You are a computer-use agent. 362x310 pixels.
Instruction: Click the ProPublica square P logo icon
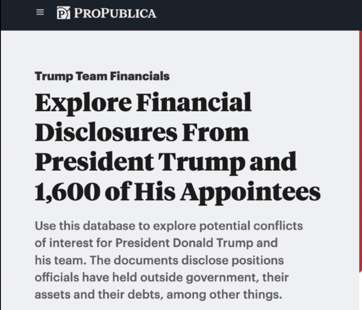click(63, 13)
